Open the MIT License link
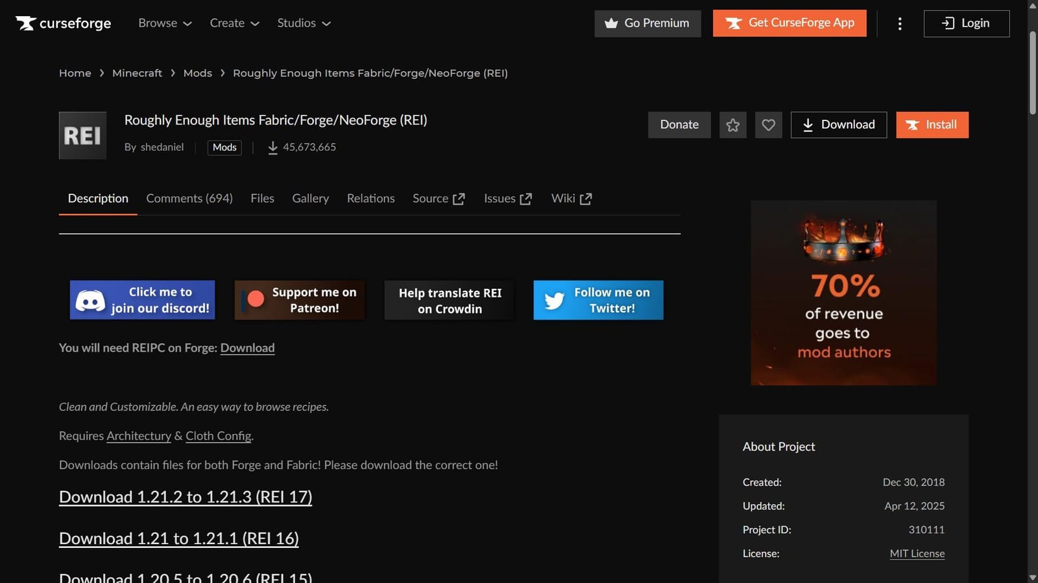Screen dimensions: 1038x583 click(917, 553)
